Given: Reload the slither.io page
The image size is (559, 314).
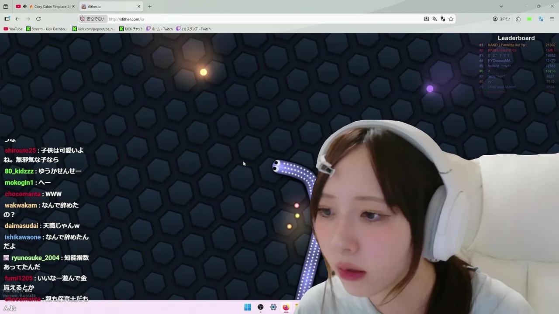Looking at the screenshot, I should coord(38,19).
